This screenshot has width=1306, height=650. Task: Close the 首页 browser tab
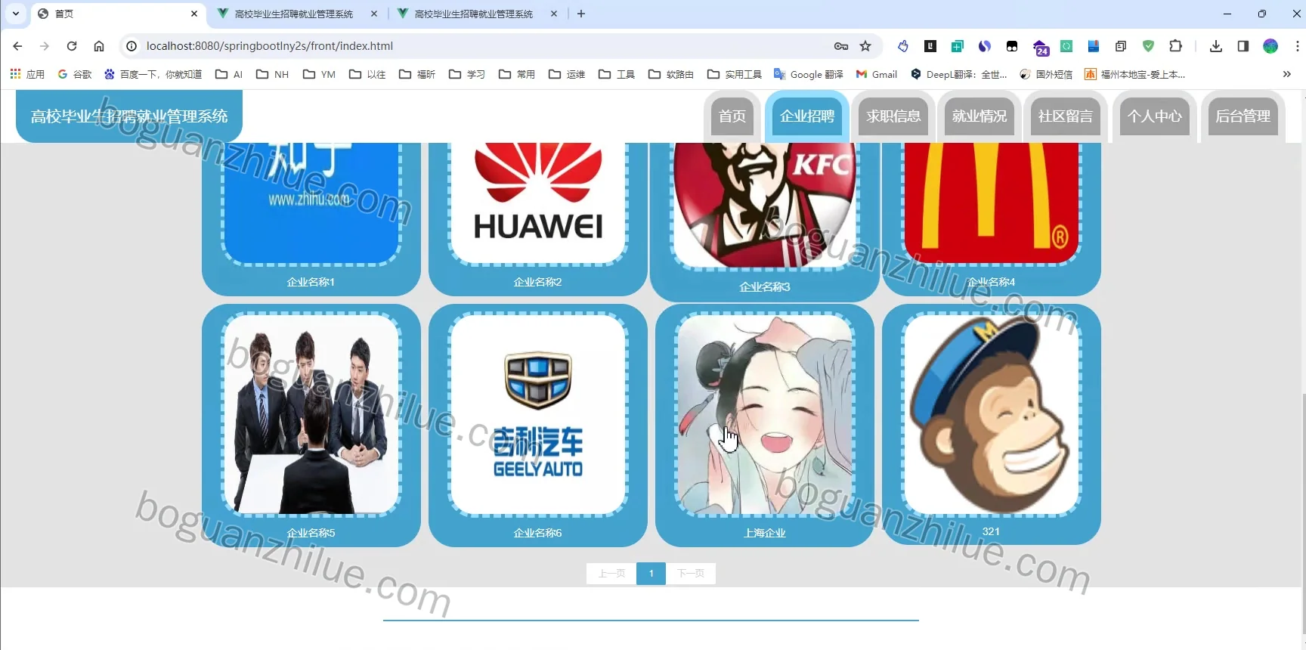(x=194, y=14)
